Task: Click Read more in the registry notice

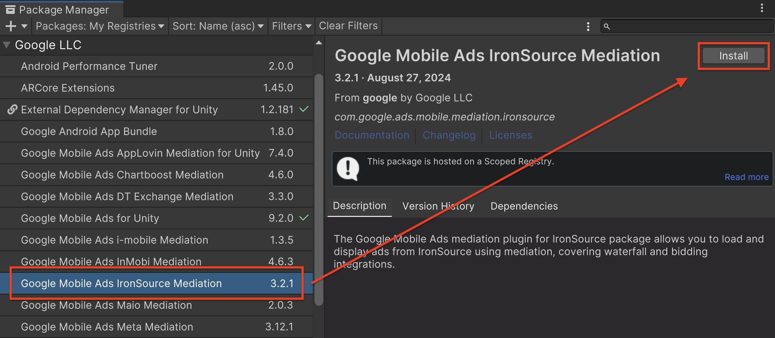Action: pyautogui.click(x=746, y=177)
